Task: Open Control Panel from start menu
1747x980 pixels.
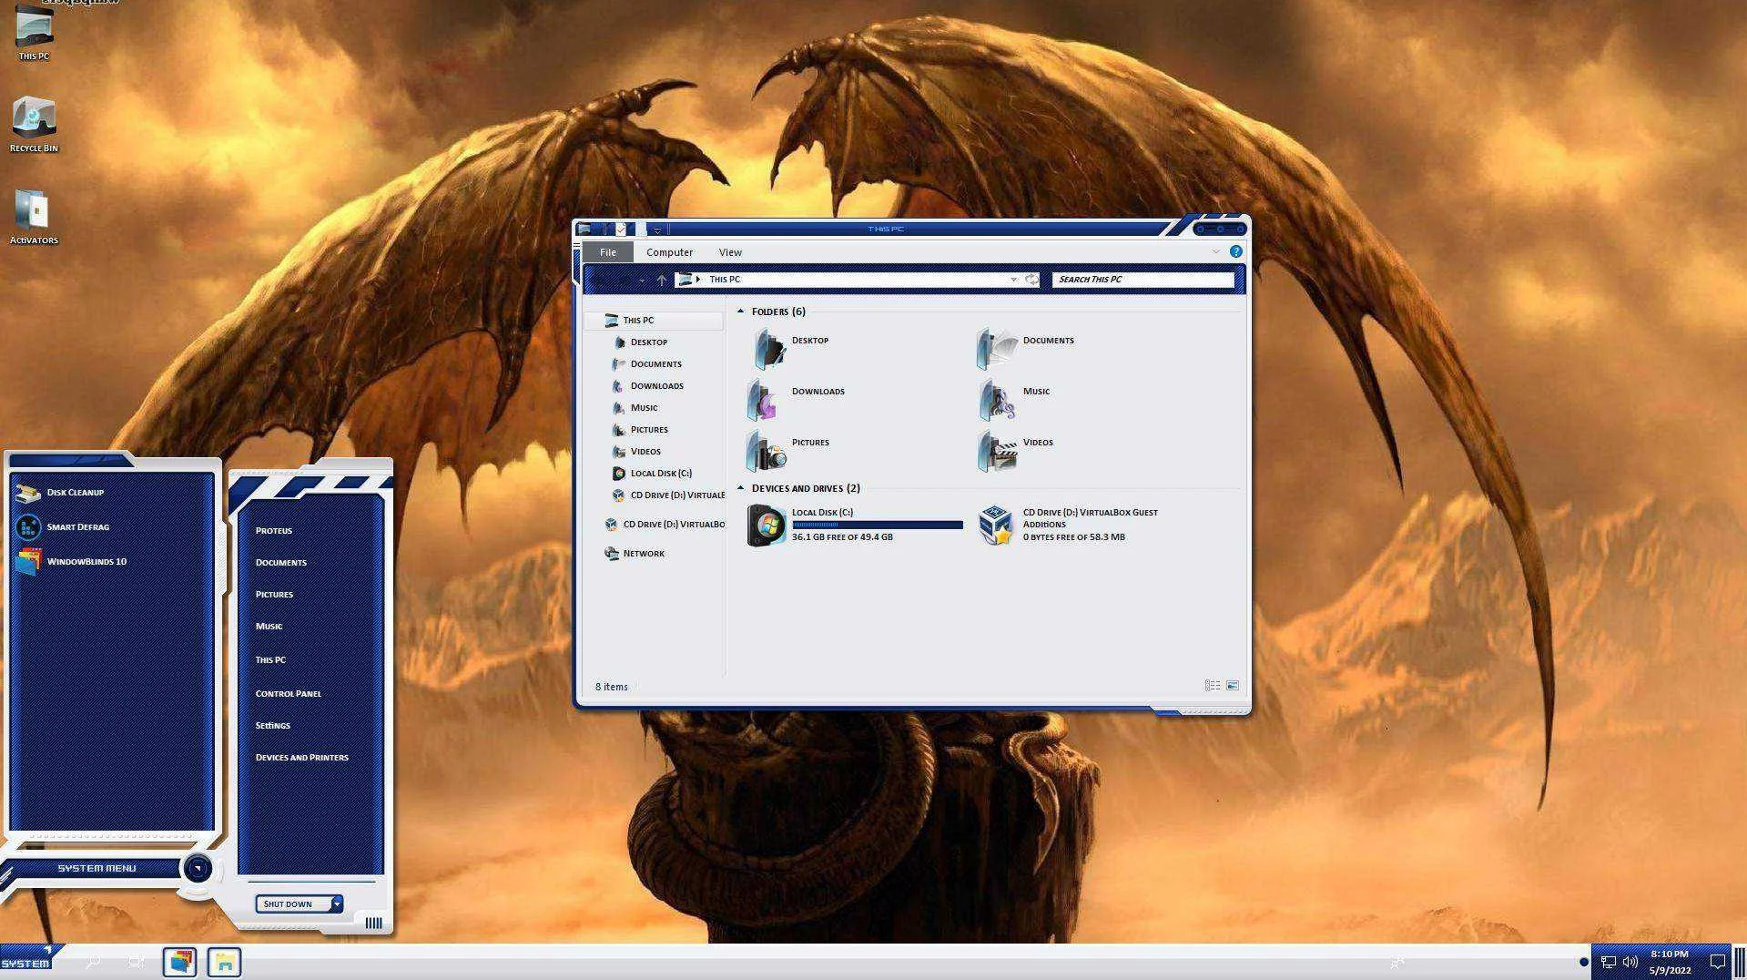Action: click(288, 694)
